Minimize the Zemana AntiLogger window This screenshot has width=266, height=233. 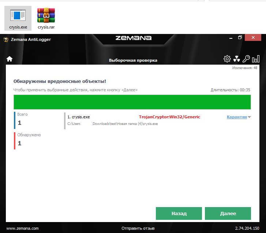click(x=231, y=38)
